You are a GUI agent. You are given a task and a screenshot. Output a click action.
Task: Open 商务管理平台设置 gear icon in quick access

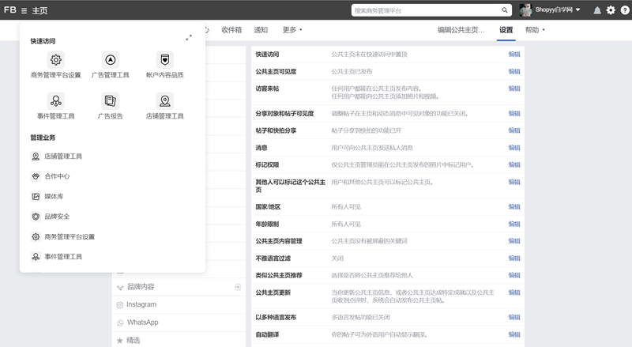[x=55, y=60]
